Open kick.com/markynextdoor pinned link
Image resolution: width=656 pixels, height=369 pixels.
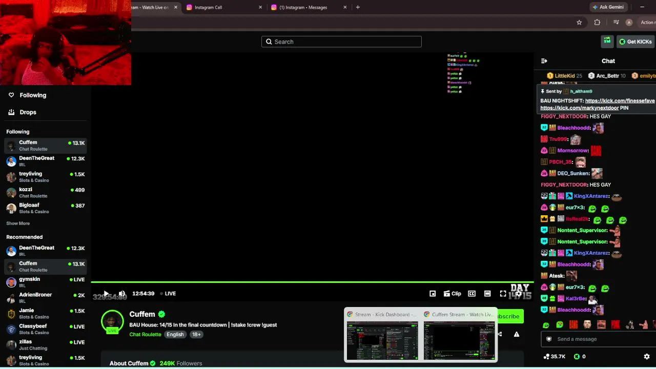(580, 108)
